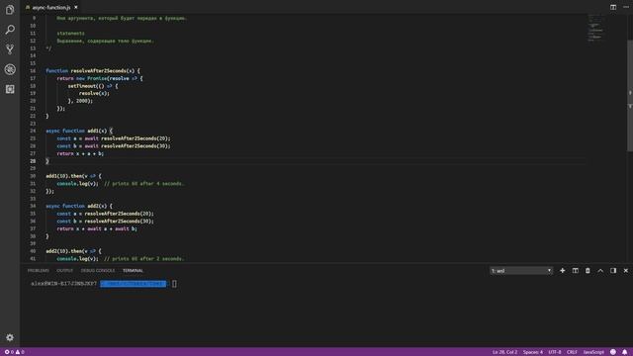Click 'add1' in async function declaration

pyautogui.click(x=93, y=131)
